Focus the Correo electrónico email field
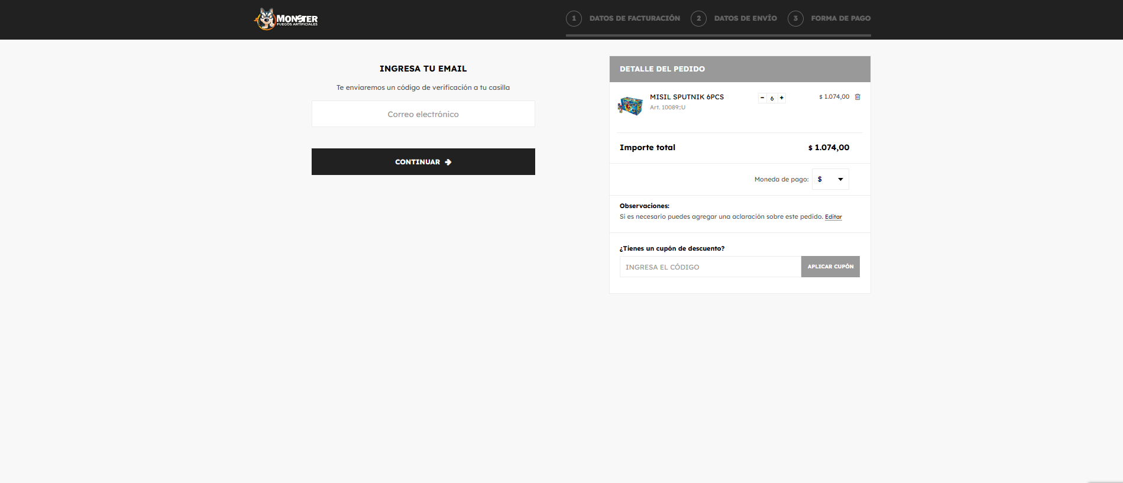This screenshot has height=483, width=1123. click(423, 114)
